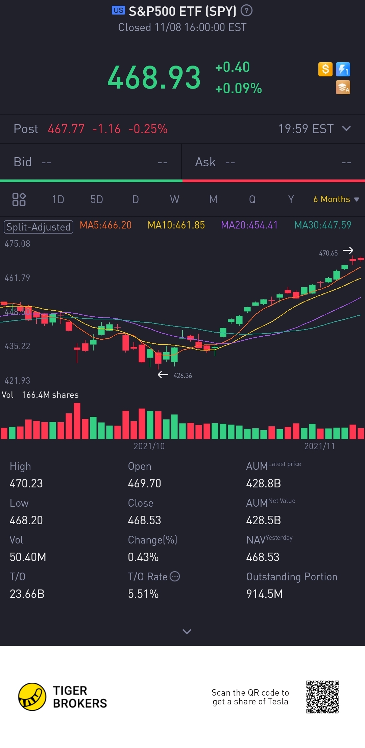Tap the 468.93 last price
This screenshot has height=748, width=365.
click(x=154, y=78)
